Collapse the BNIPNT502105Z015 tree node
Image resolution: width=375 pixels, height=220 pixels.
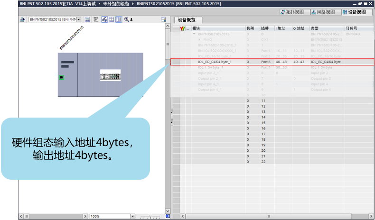point(194,34)
